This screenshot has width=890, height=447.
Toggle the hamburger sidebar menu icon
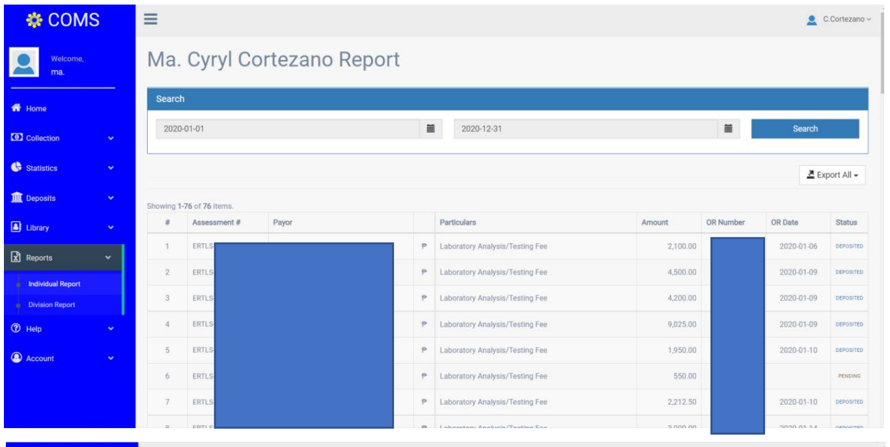[151, 20]
